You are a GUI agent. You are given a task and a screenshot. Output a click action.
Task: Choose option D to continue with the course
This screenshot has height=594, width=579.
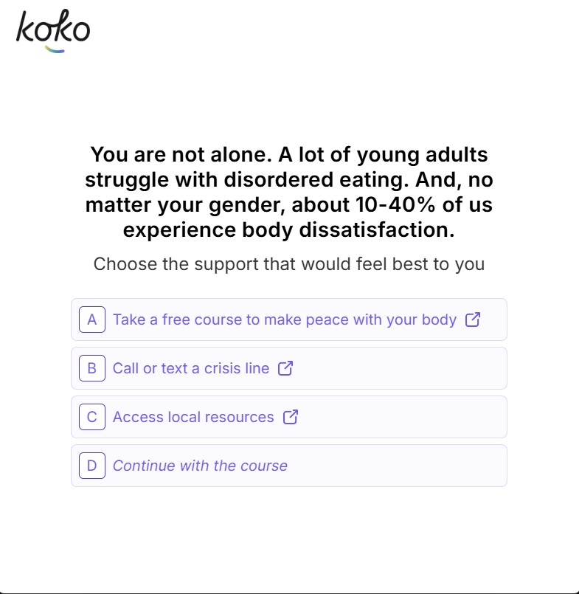pyautogui.click(x=288, y=466)
